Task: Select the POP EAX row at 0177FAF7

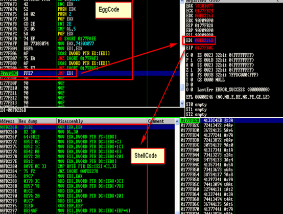Action: pyautogui.click(x=90, y=19)
